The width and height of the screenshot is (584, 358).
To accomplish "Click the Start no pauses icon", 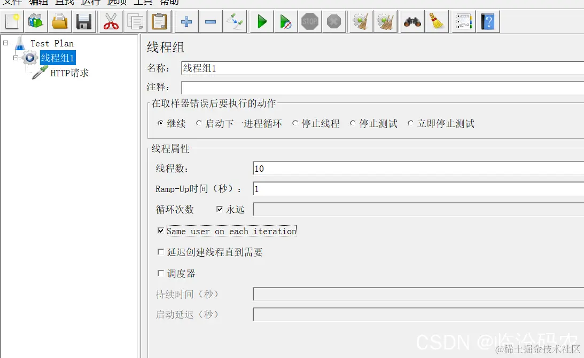I will coord(285,21).
